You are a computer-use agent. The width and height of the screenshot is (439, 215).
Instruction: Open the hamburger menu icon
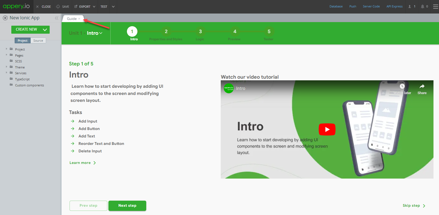(x=436, y=6)
